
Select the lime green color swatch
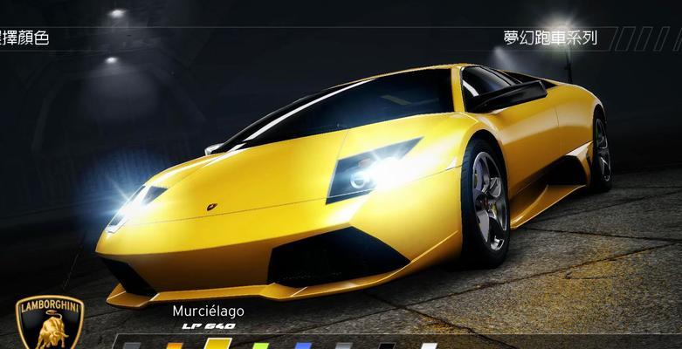pyautogui.click(x=260, y=346)
